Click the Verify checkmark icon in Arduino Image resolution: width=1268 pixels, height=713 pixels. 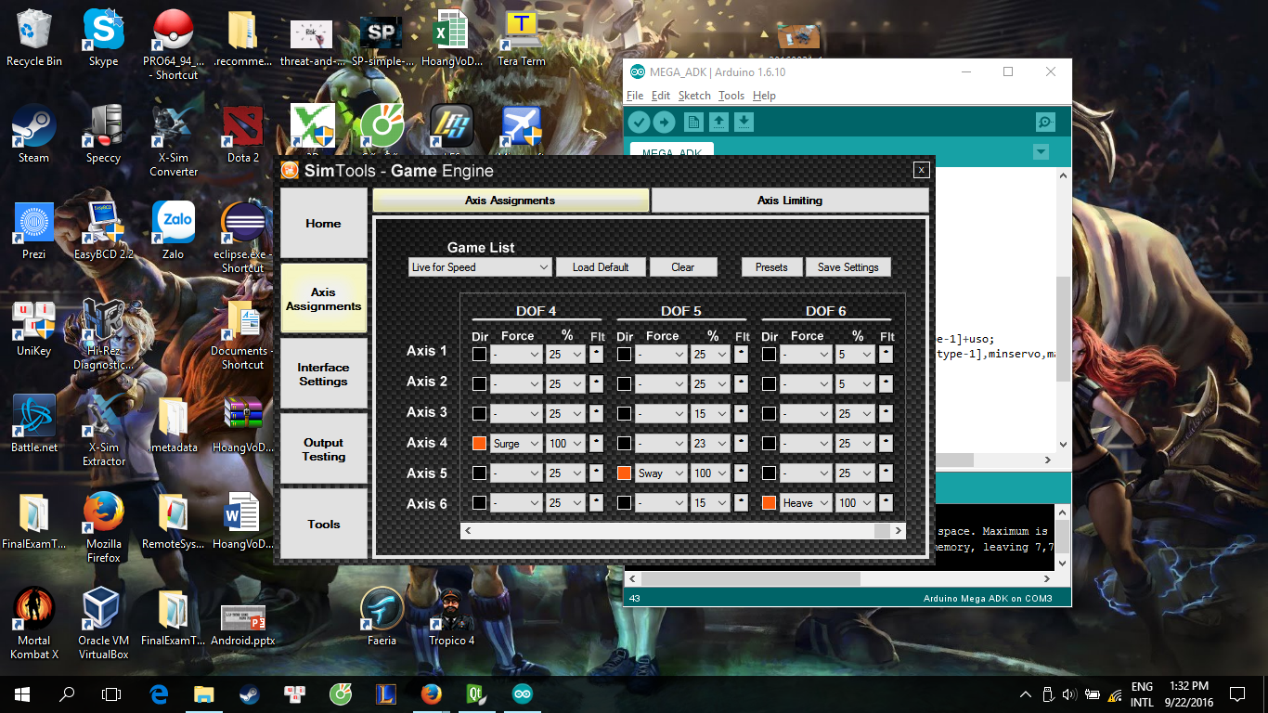pos(639,122)
